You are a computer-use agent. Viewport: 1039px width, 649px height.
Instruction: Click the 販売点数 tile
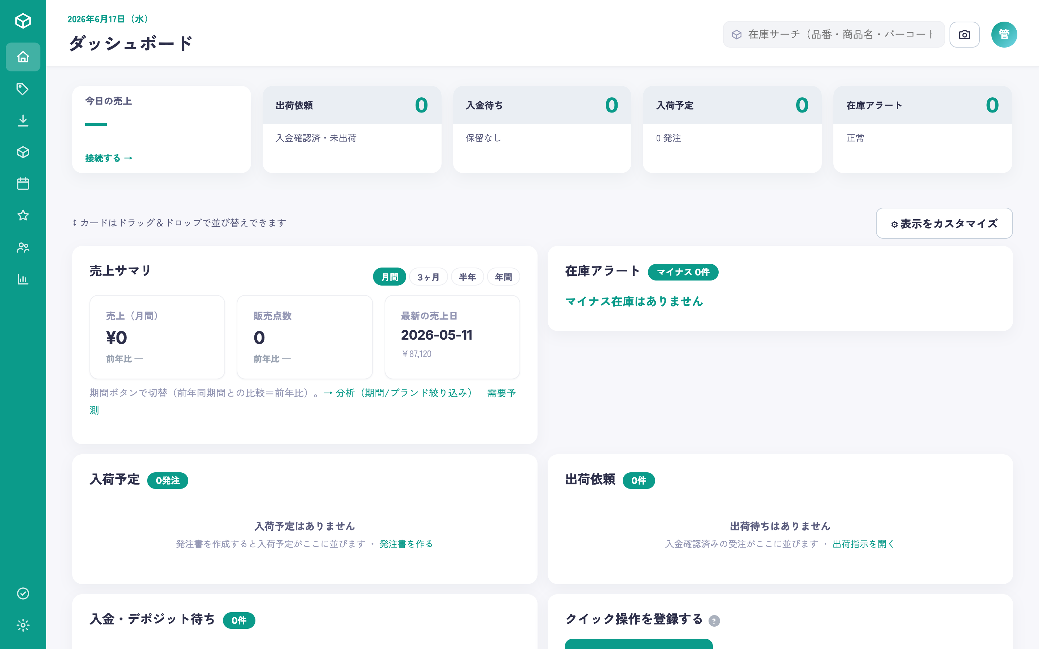304,337
